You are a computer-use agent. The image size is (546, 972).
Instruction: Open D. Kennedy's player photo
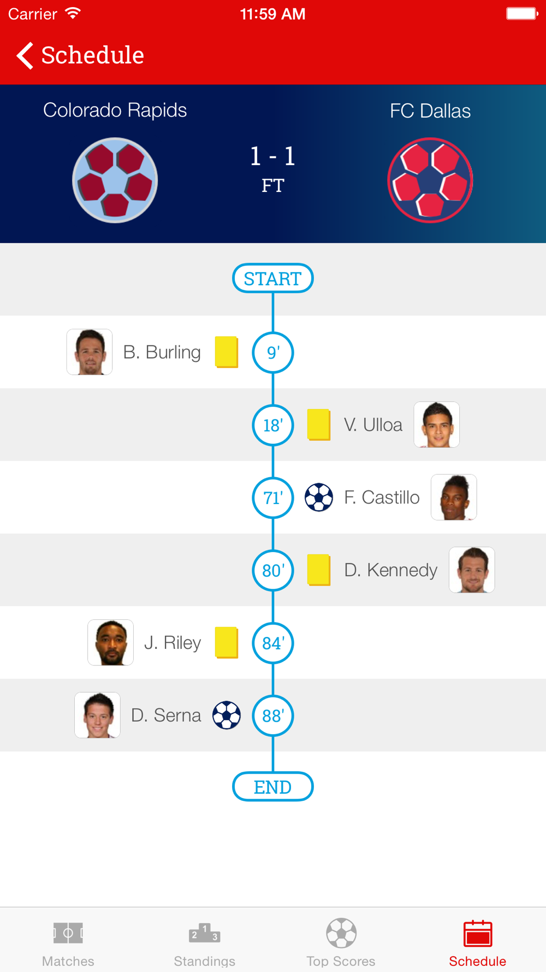tap(472, 570)
